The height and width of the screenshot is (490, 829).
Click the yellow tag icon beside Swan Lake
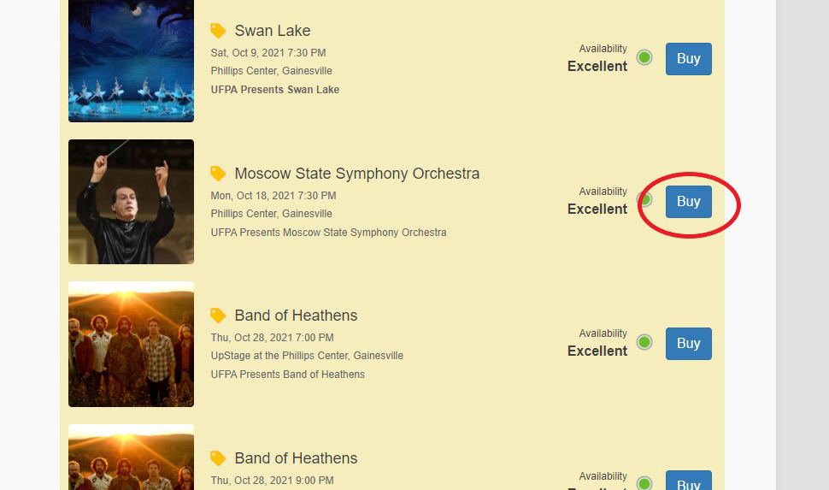218,31
